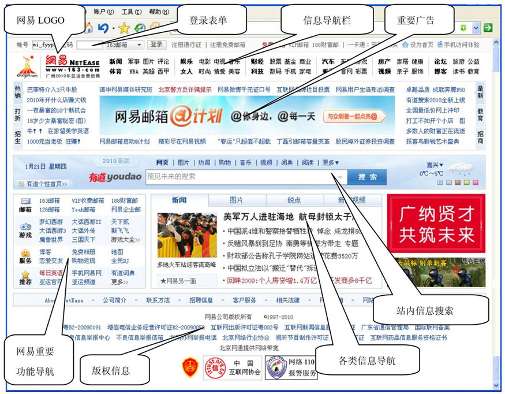Open the 客户服务 footer link

point(245,300)
